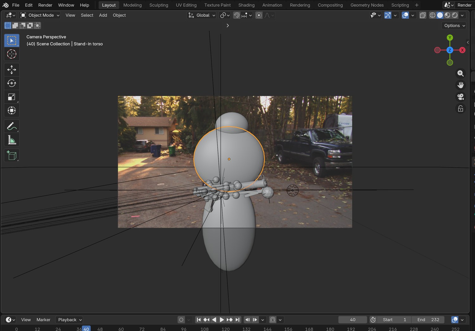The image size is (475, 331).
Task: Switch to material preview shading
Action: [447, 15]
